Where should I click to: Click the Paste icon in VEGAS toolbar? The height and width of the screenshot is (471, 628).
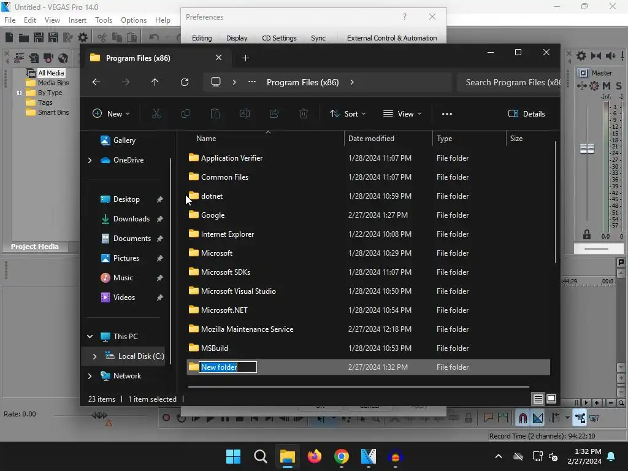click(x=131, y=37)
